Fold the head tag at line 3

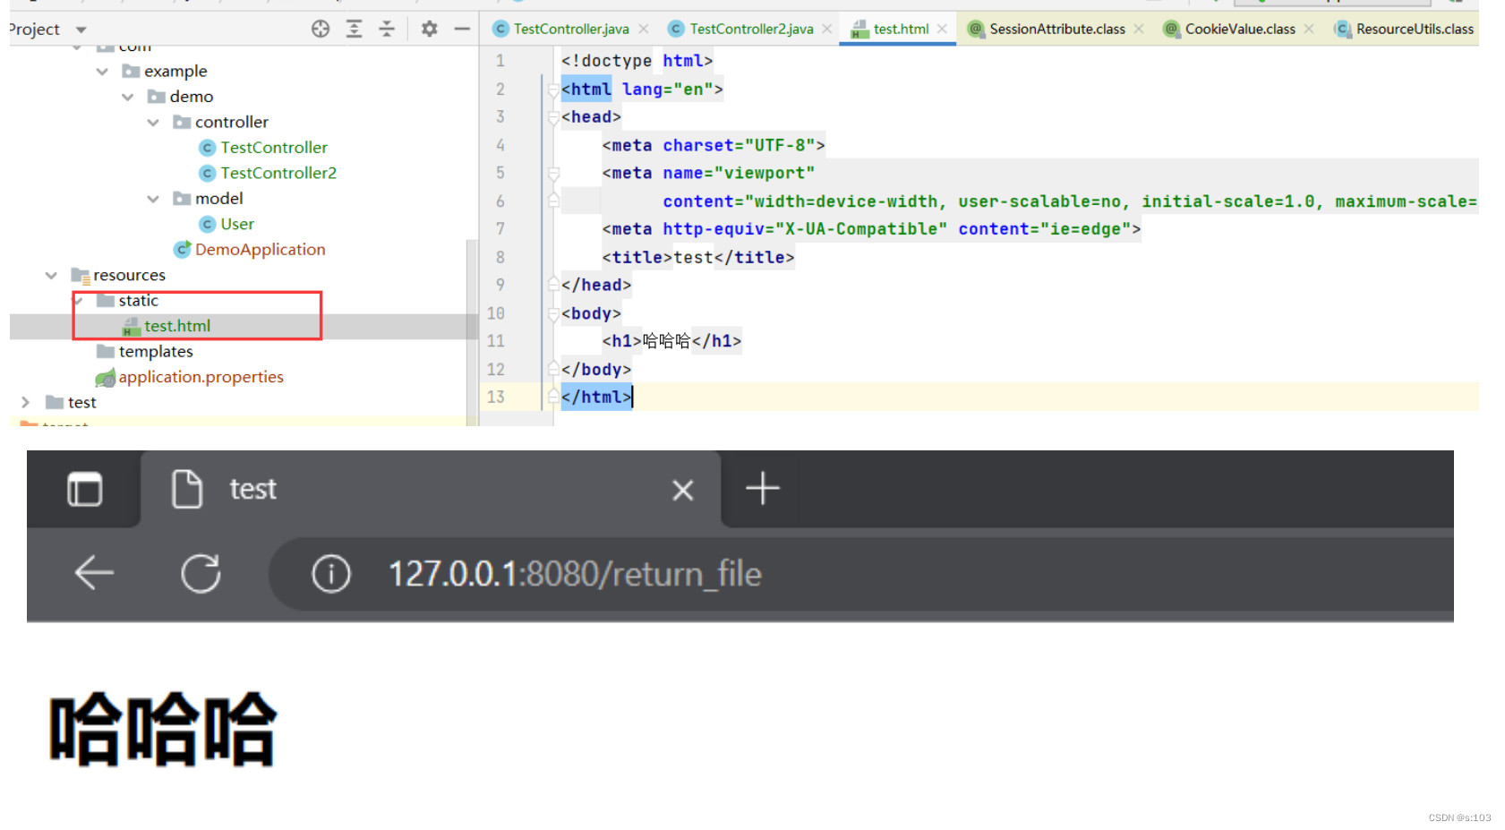point(553,117)
